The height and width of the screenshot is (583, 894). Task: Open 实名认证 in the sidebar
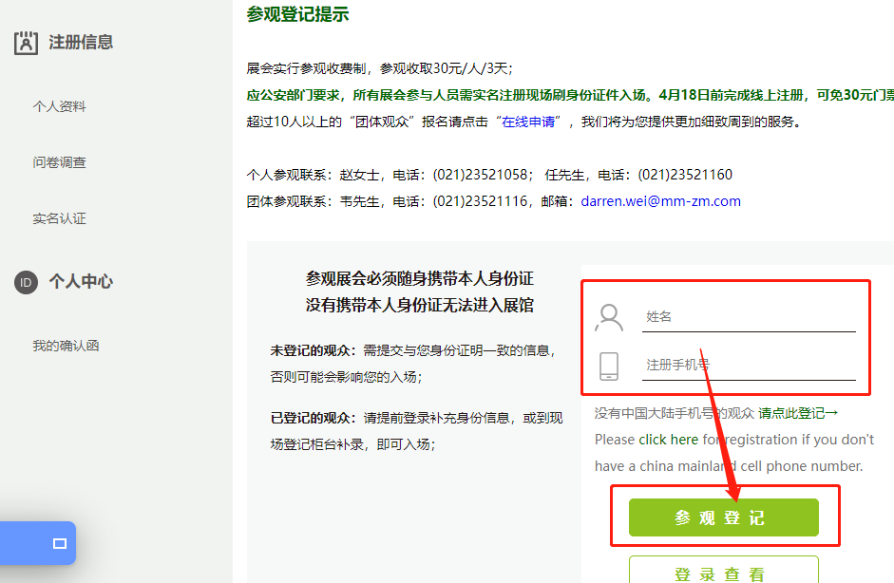[x=59, y=218]
